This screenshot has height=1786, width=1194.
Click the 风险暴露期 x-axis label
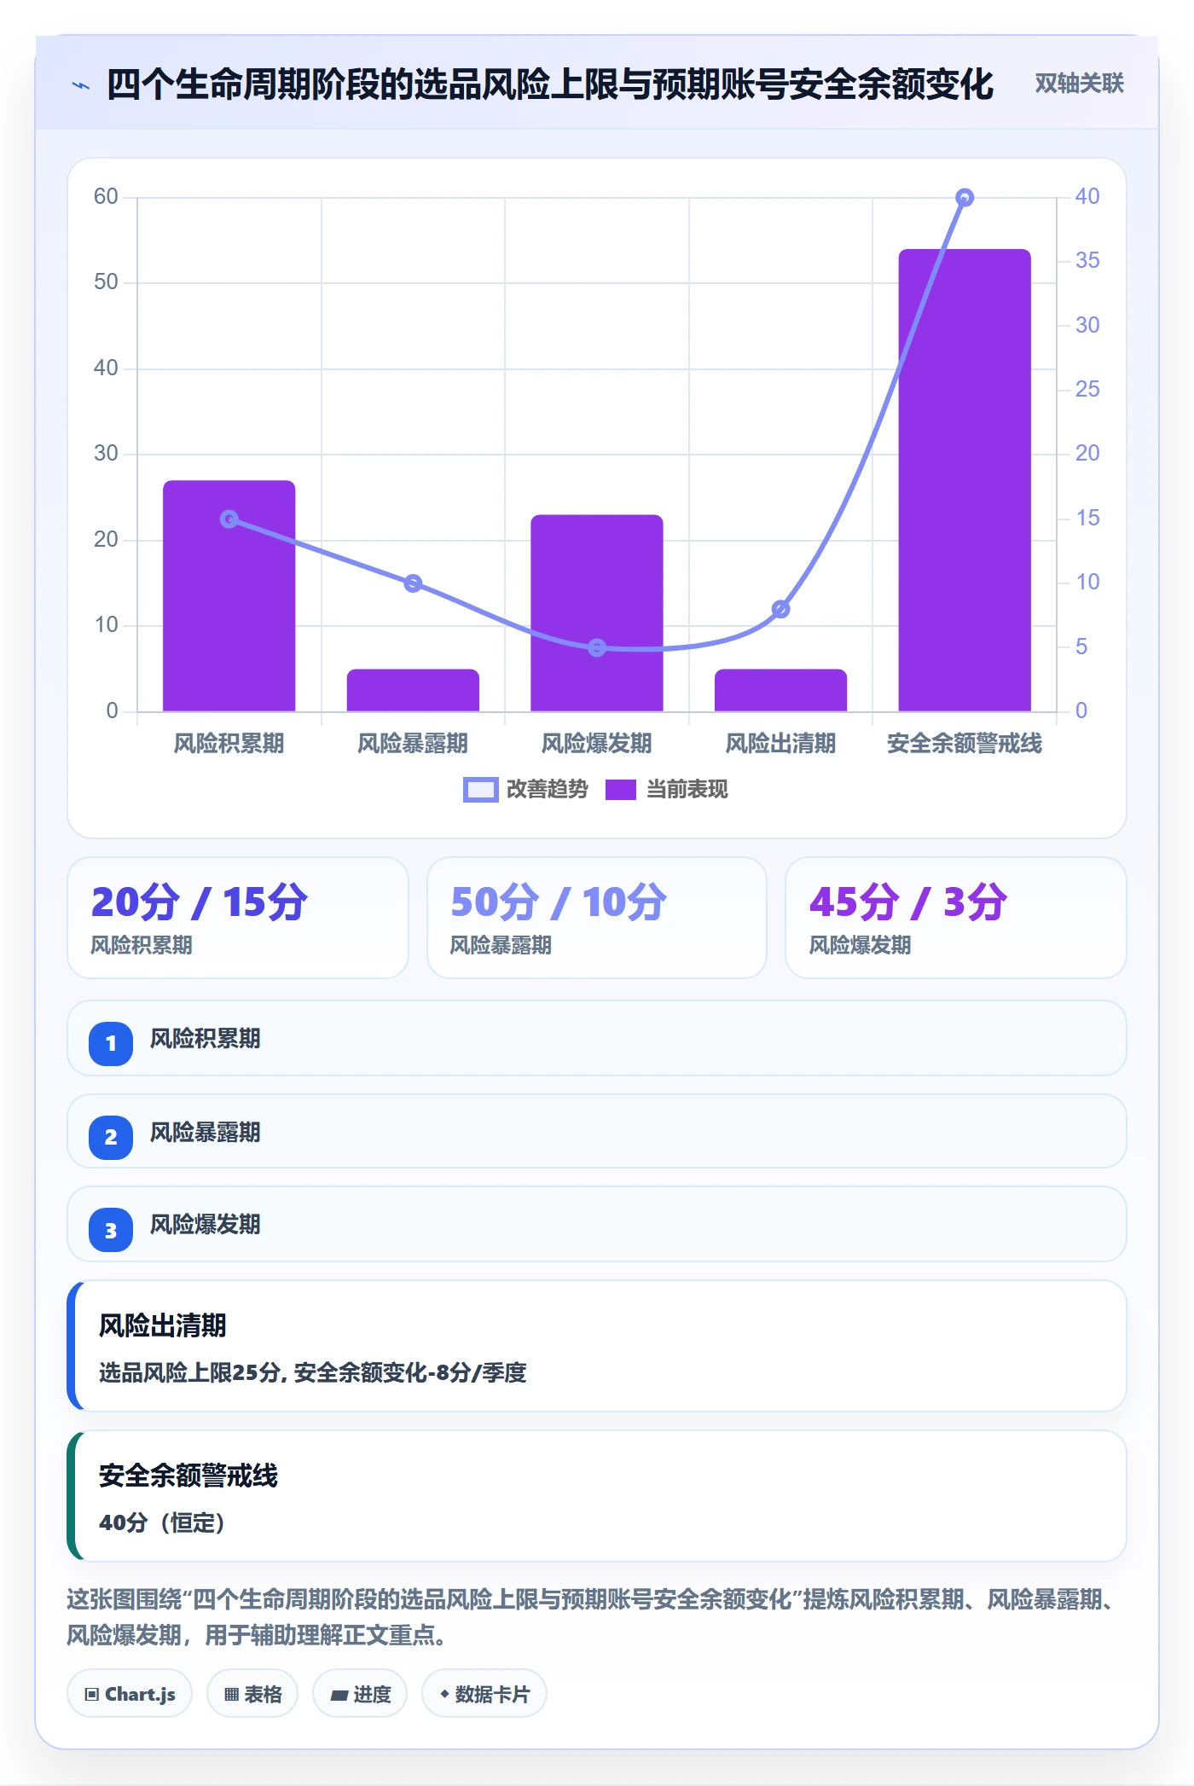[413, 744]
